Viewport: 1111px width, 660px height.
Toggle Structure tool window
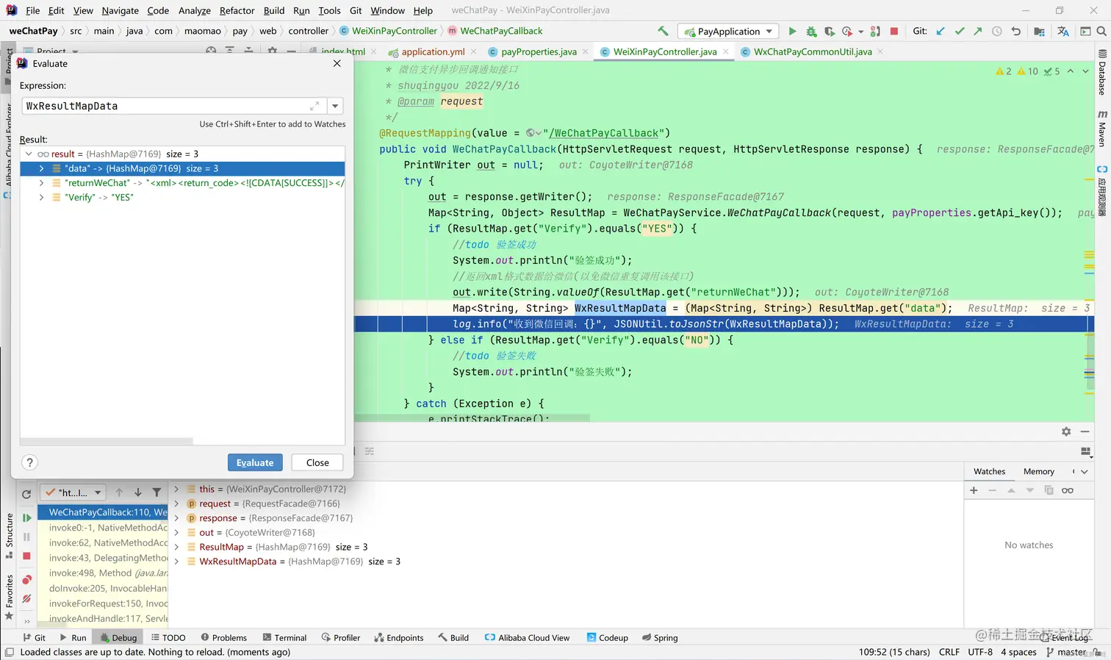(x=9, y=536)
